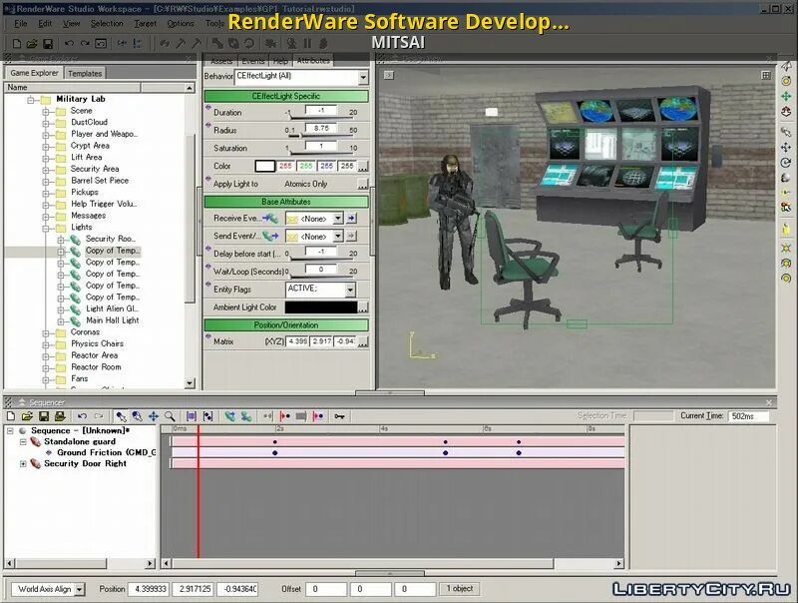Click the viewport layout grid icon
Screen dimensions: 798x603
(x=766, y=76)
